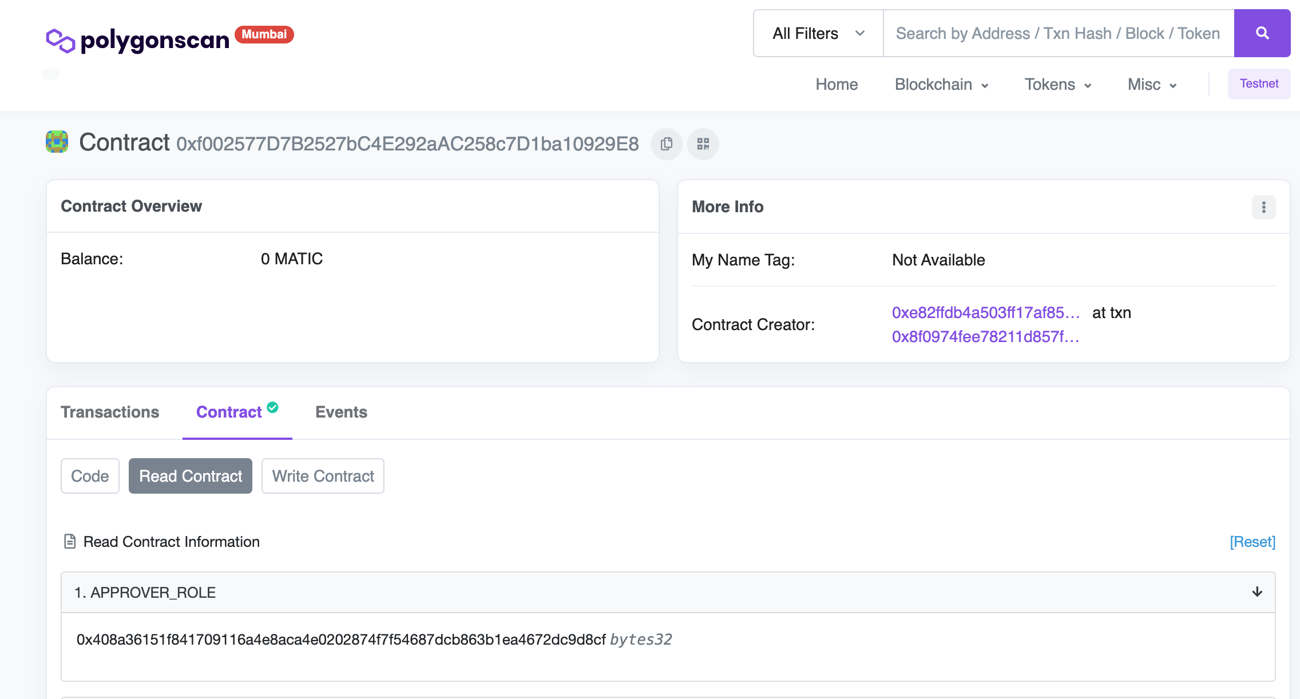Switch to the Transactions tab
The height and width of the screenshot is (699, 1300).
110,412
